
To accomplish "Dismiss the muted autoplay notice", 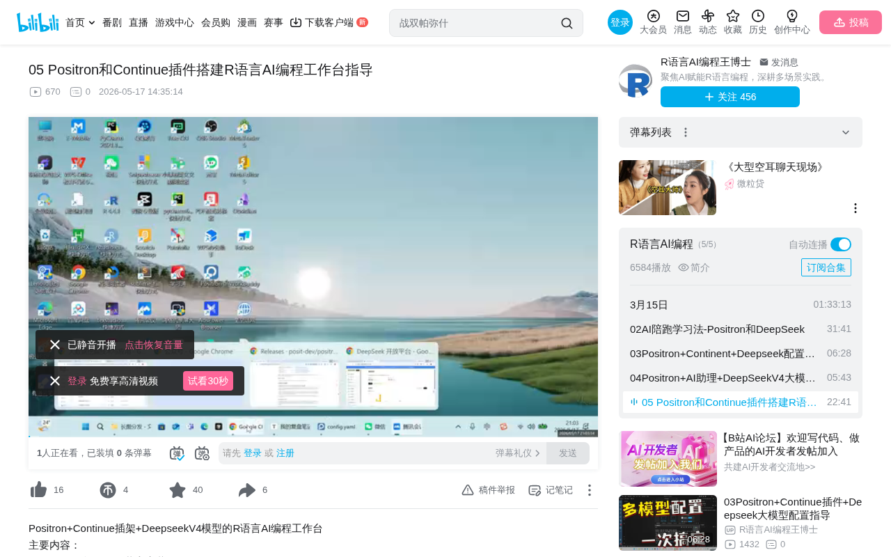I will point(55,345).
